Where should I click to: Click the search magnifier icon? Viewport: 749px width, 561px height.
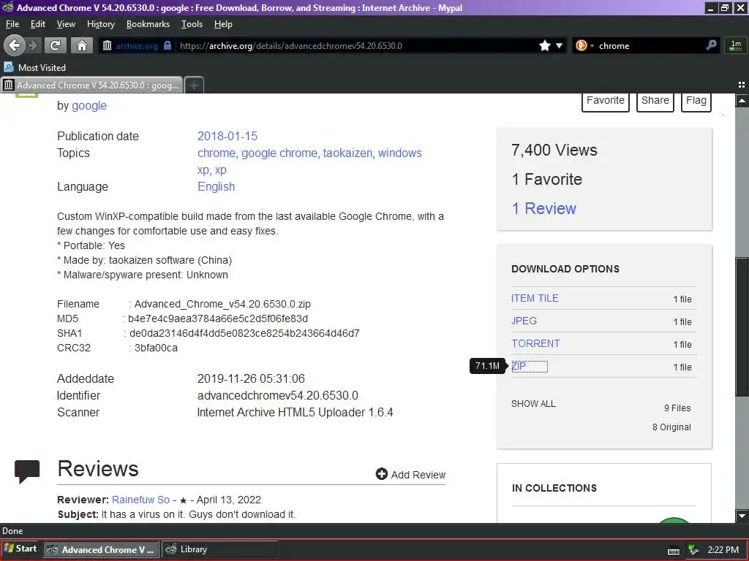[711, 45]
